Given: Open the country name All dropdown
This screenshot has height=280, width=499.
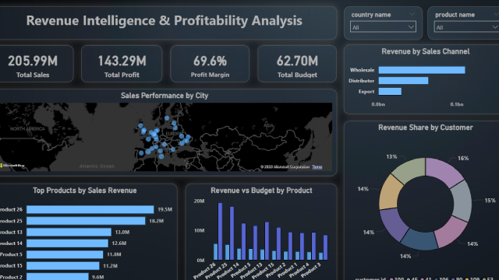Looking at the screenshot, I should pos(383,27).
